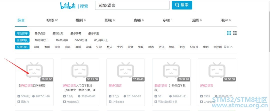270x111 pixels.
Task: Filter duration to 10-30分钟
Action: pyautogui.click(x=62, y=40)
